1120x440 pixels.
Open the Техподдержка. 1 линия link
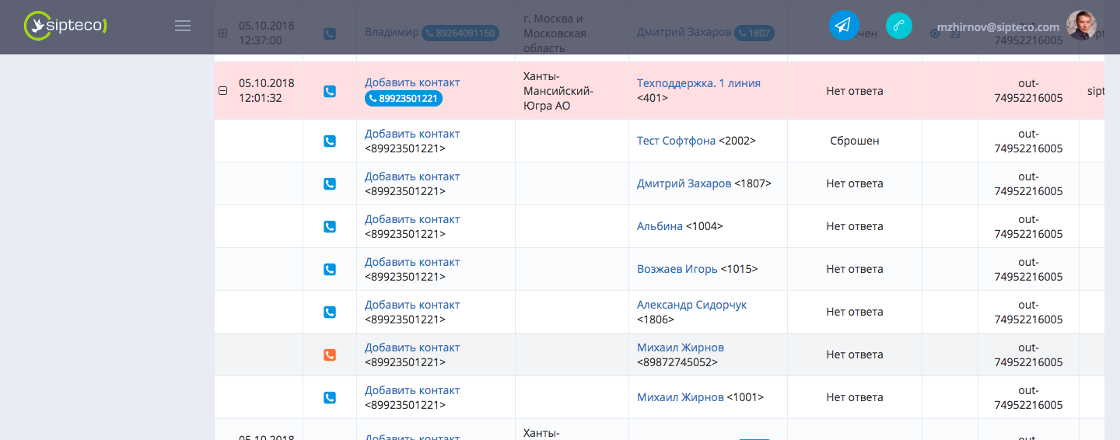698,83
